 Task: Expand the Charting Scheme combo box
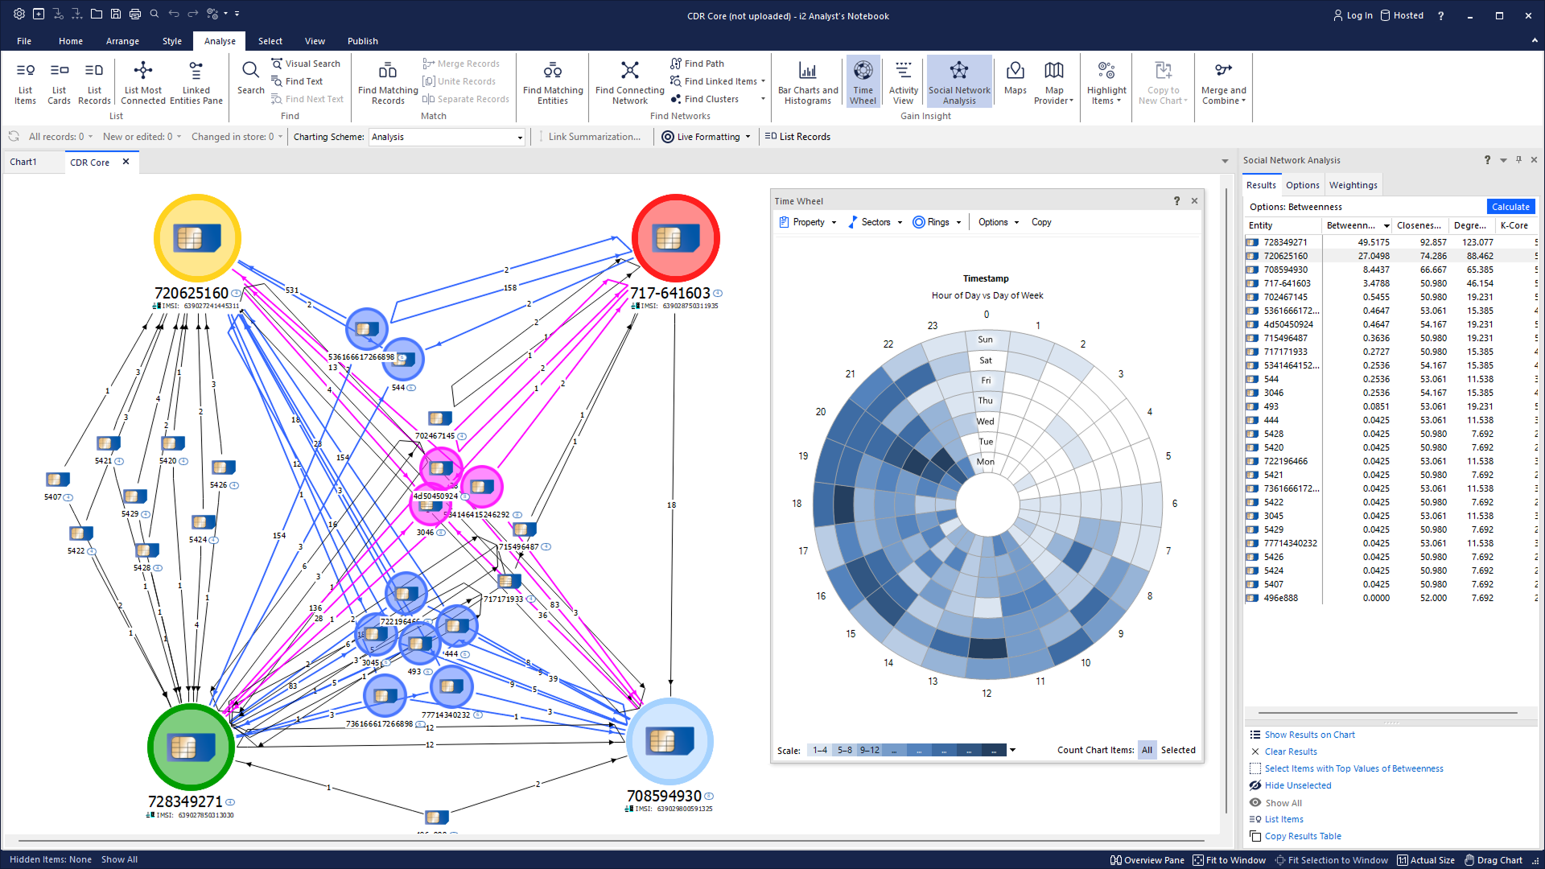tap(520, 138)
